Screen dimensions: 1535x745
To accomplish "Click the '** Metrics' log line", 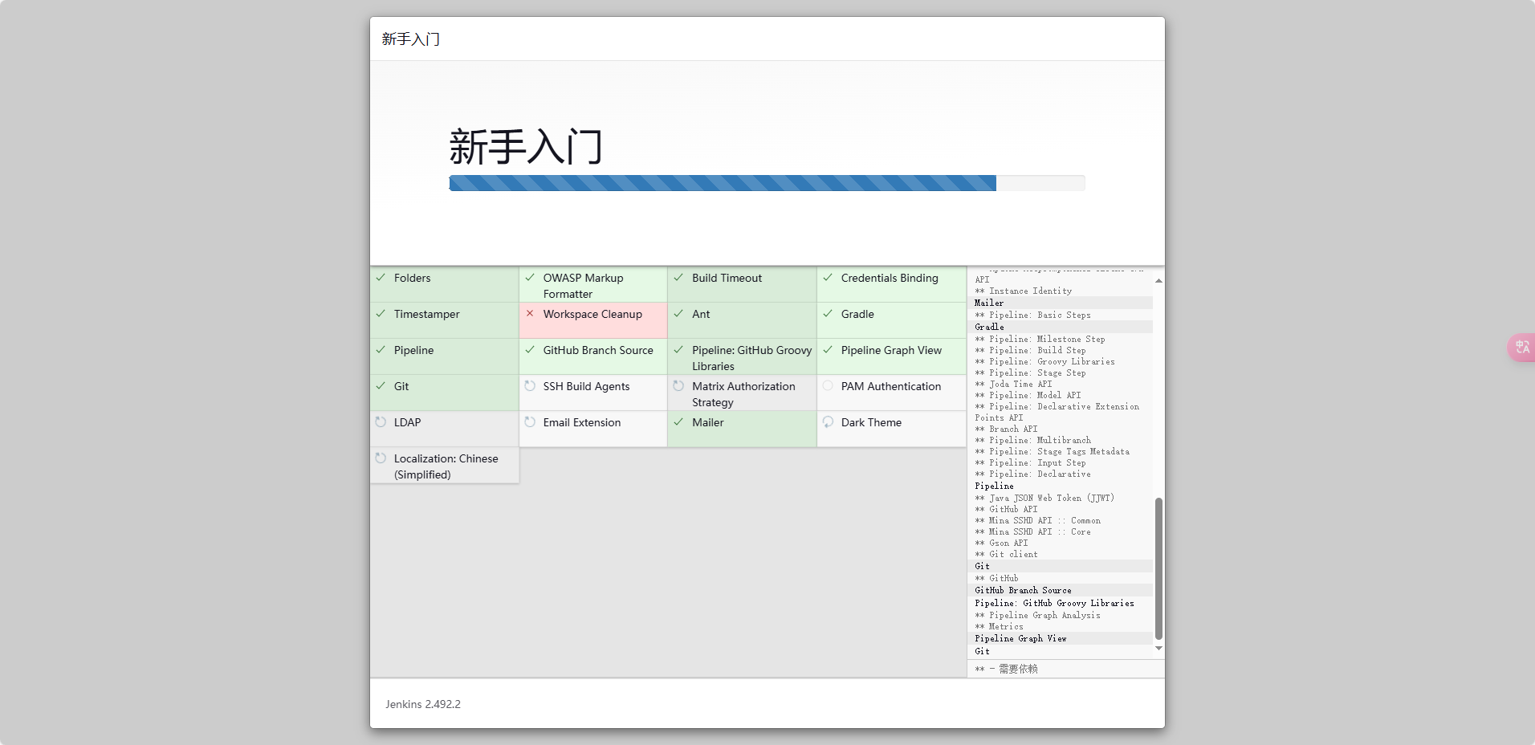I will point(999,627).
